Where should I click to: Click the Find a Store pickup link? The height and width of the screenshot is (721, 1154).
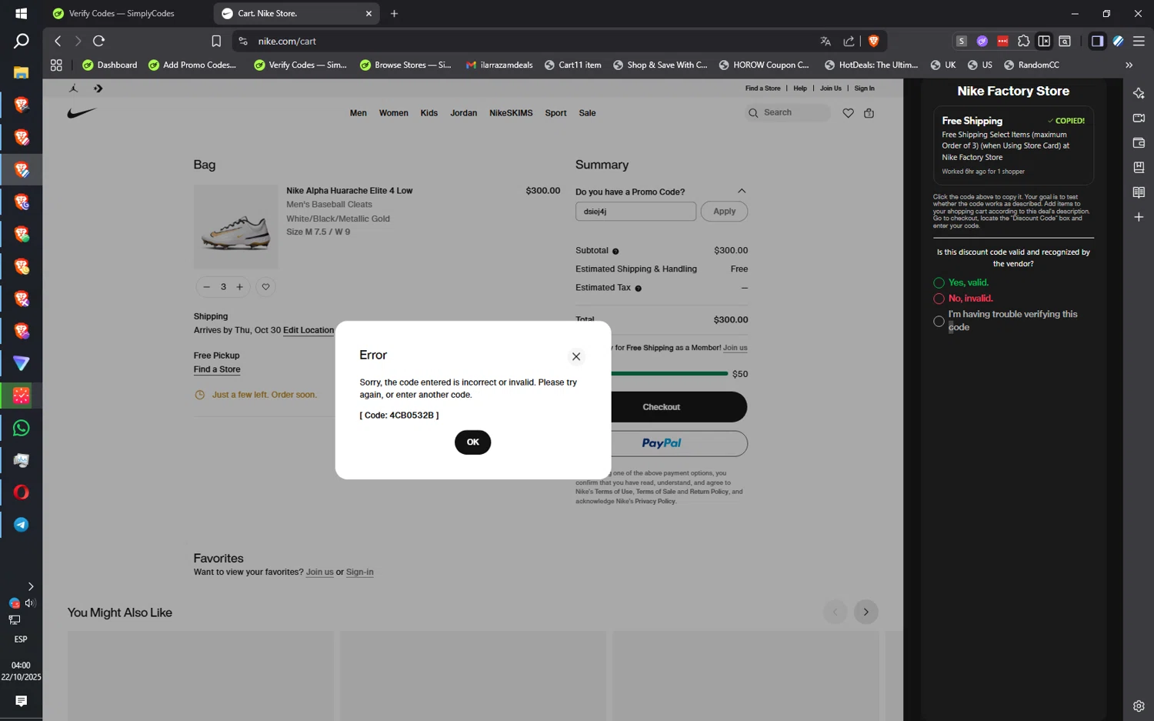click(x=217, y=369)
